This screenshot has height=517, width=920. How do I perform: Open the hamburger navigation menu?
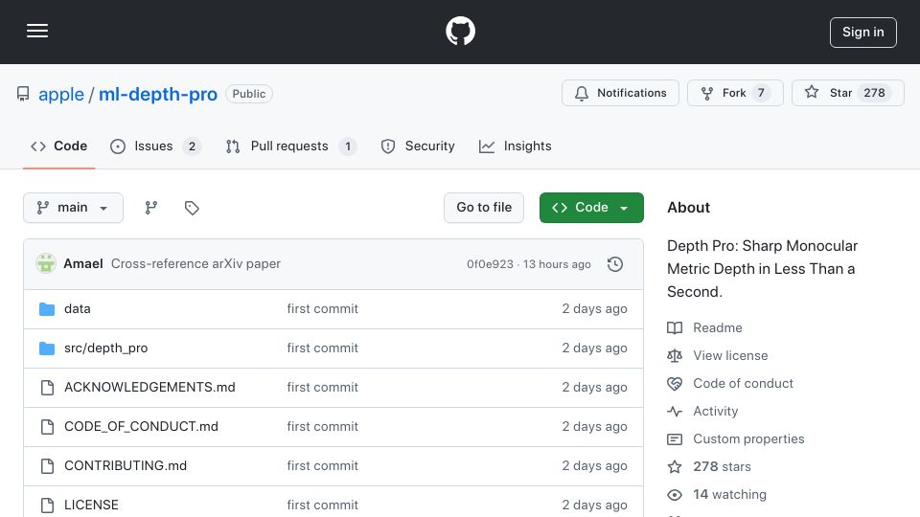(37, 31)
